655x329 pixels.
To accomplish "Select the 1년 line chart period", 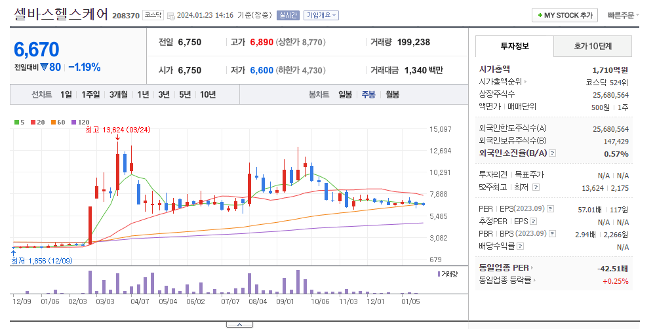I will (143, 95).
